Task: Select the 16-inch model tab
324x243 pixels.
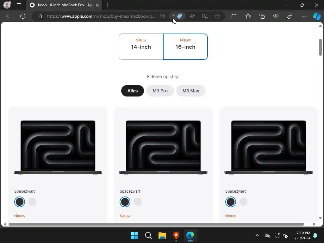Action: [x=185, y=47]
